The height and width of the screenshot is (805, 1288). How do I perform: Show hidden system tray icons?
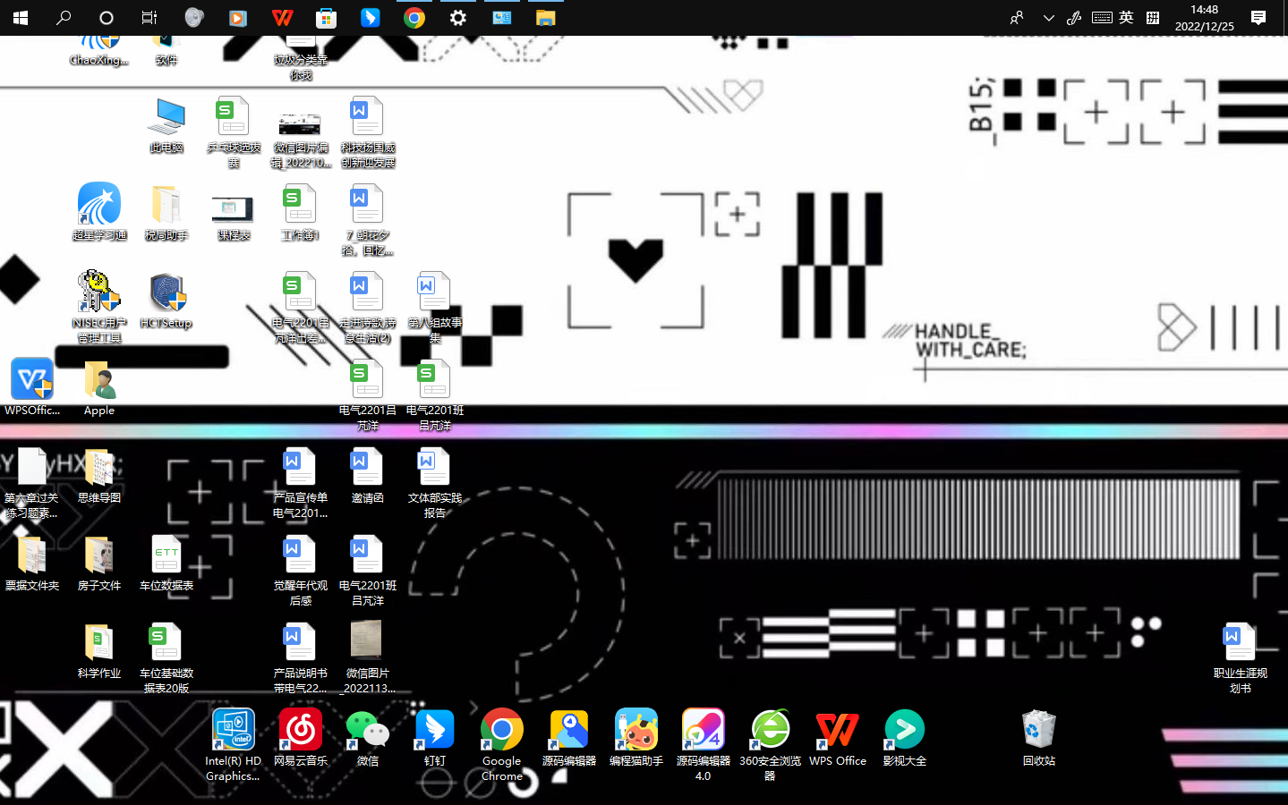[x=1048, y=18]
